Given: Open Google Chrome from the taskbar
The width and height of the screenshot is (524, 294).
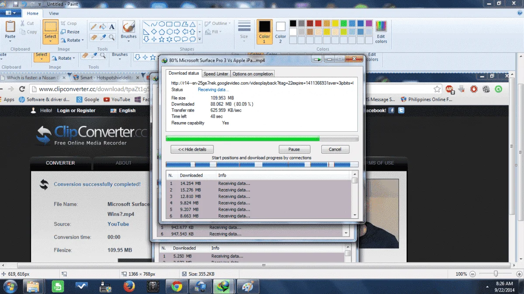Looking at the screenshot, I should (x=176, y=287).
